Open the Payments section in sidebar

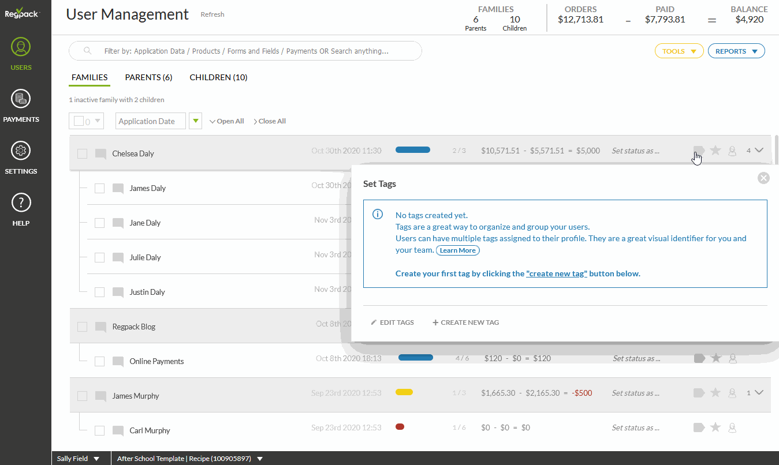click(x=21, y=106)
